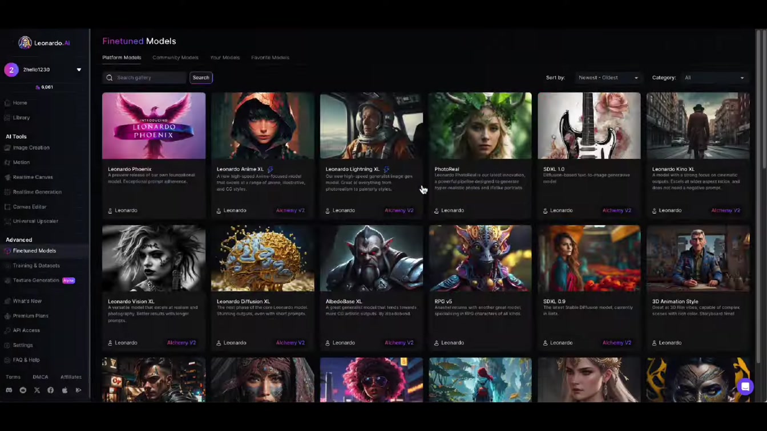Click the 'AlbedoBase XL' title text
This screenshot has height=431, width=767.
[344, 302]
